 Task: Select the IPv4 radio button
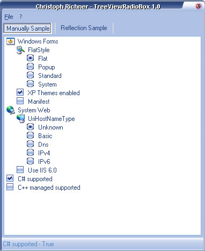(30, 153)
